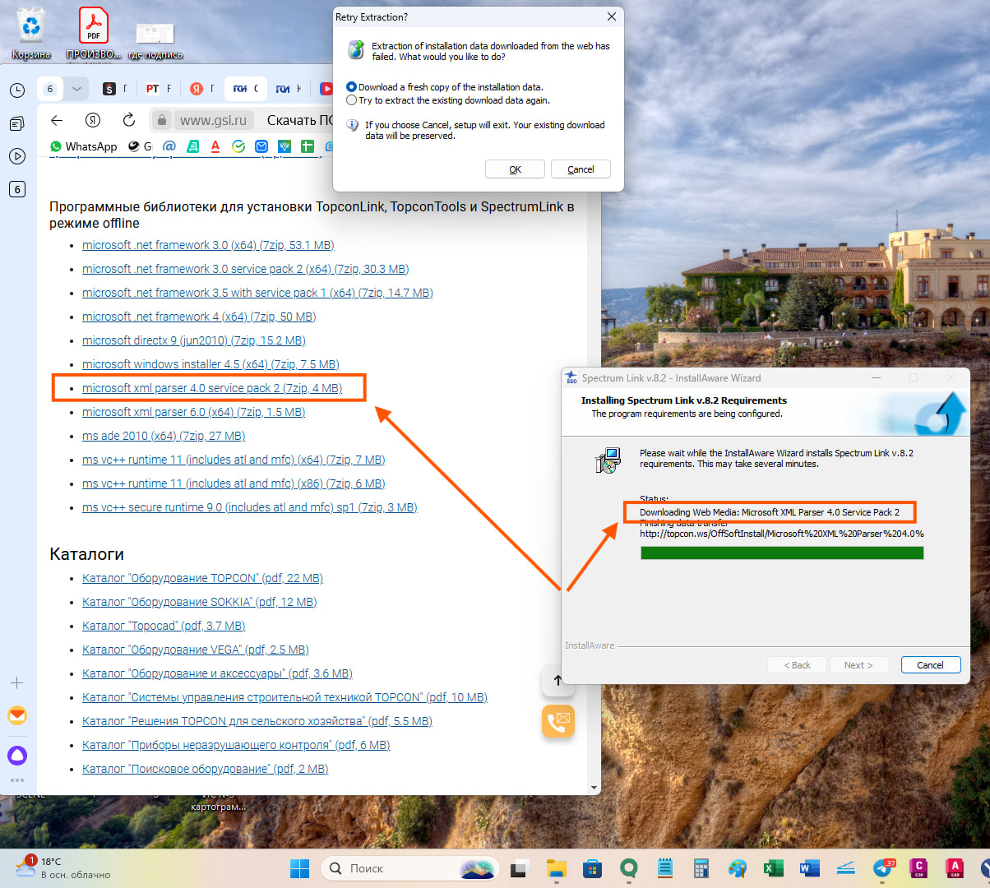Open the purple Alice assistant icon in sidebar
The height and width of the screenshot is (888, 990).
[17, 755]
